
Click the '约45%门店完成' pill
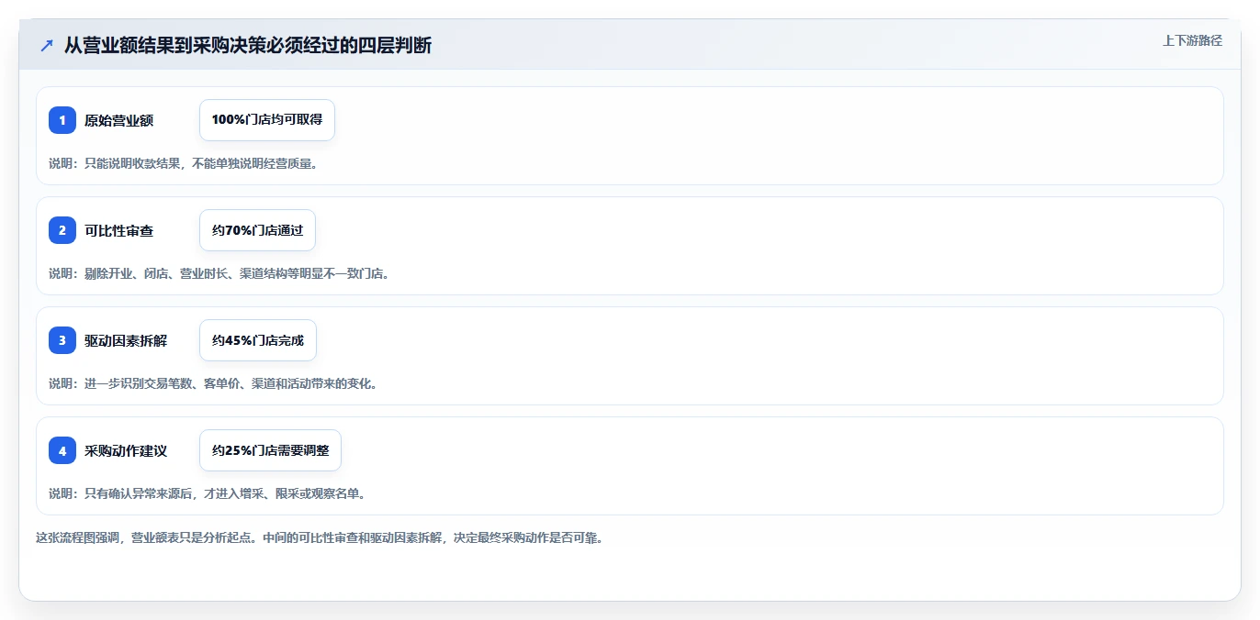(258, 340)
